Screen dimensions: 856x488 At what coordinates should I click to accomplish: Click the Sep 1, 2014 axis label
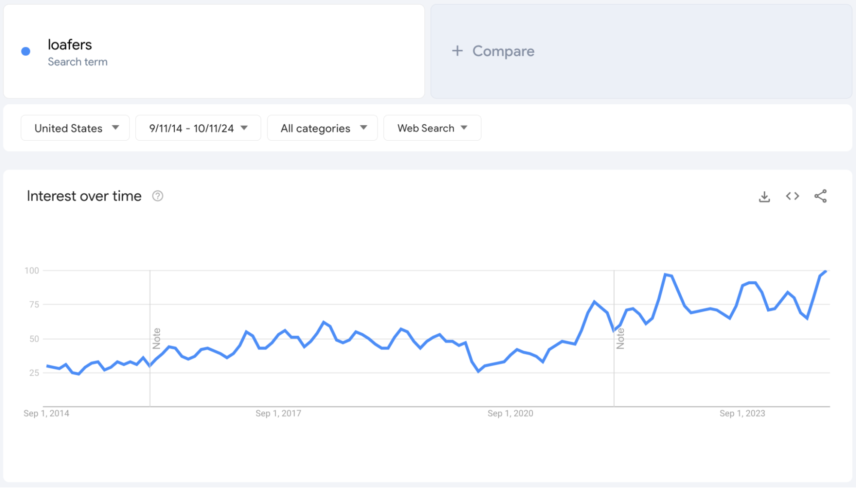(x=46, y=413)
